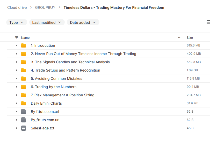210x148 pixels.
Task: Toggle favorite dot beside 5. Avoiding Common Mistakes
Action: 17,79
